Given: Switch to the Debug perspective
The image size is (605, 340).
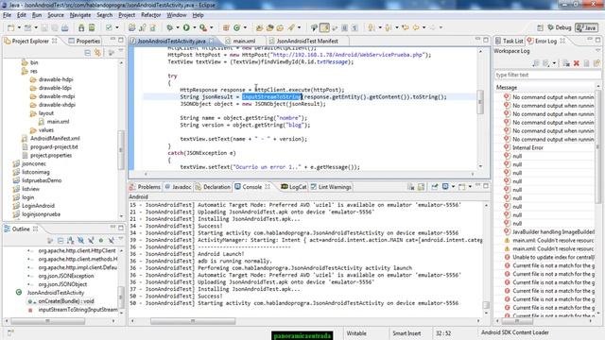Looking at the screenshot, I should [560, 27].
